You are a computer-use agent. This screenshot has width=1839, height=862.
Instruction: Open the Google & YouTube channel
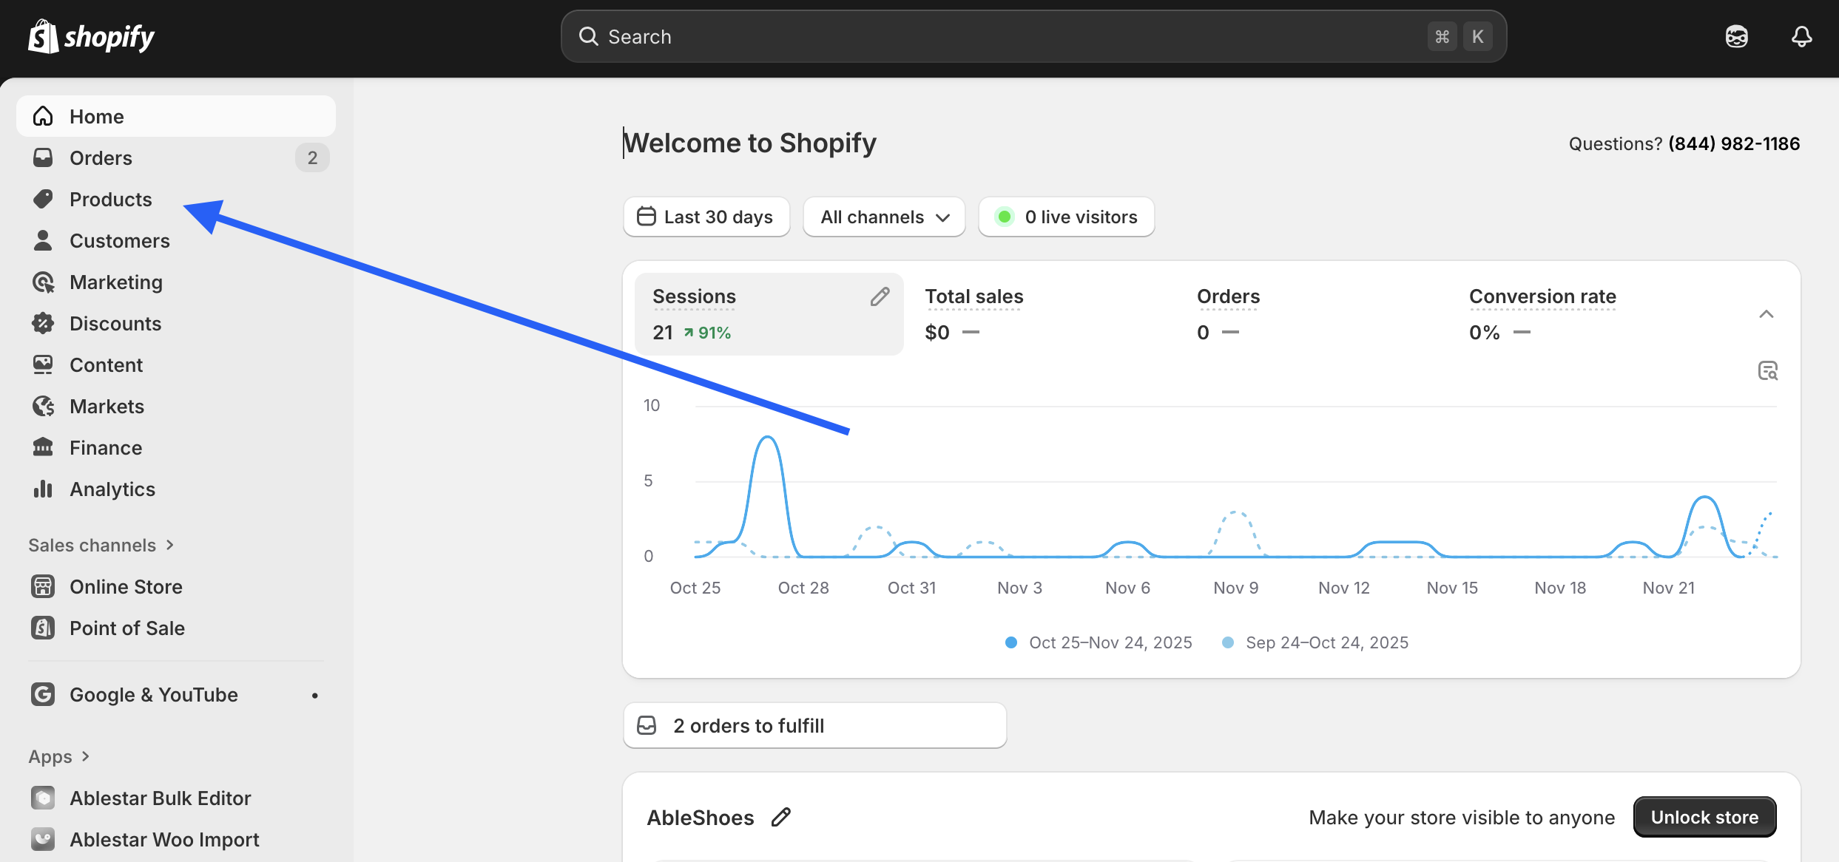coord(153,695)
